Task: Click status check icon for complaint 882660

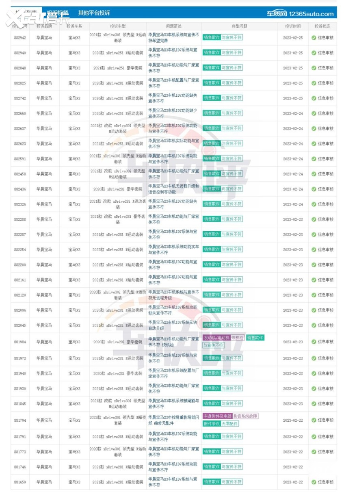Action: tap(314, 113)
